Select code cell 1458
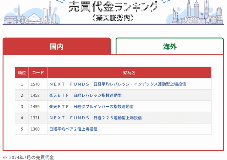 38,95
